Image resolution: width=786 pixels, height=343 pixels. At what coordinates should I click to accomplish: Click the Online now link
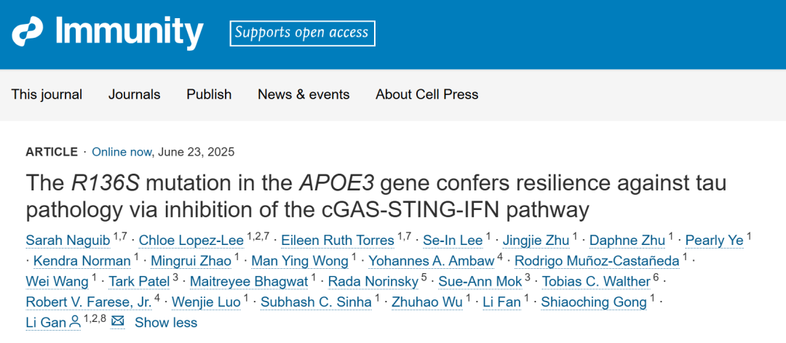122,152
